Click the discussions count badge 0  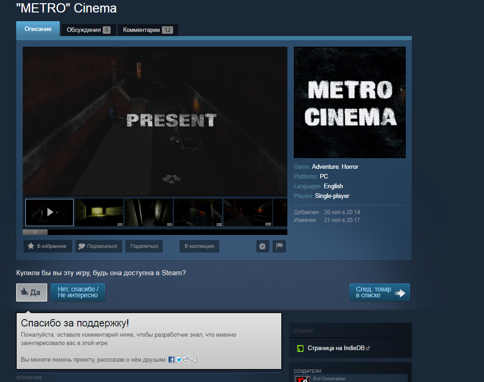107,30
